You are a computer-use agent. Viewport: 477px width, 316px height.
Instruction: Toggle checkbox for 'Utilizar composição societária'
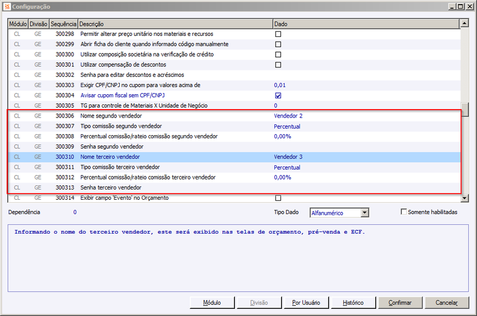pos(278,54)
